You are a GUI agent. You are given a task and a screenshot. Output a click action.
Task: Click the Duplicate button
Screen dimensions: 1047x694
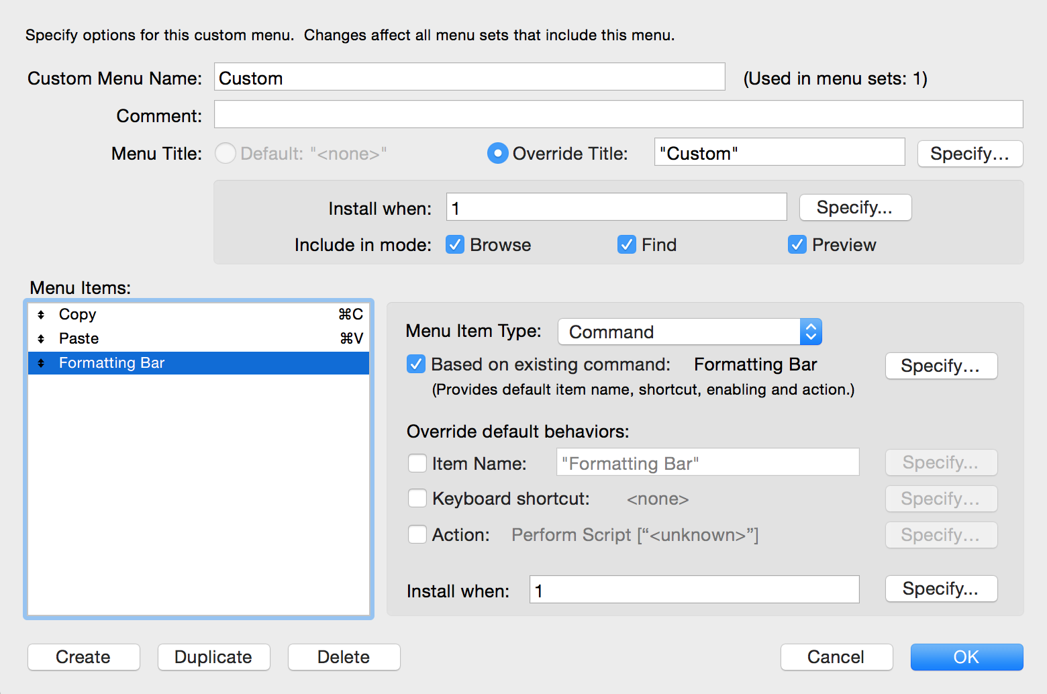[x=214, y=657]
